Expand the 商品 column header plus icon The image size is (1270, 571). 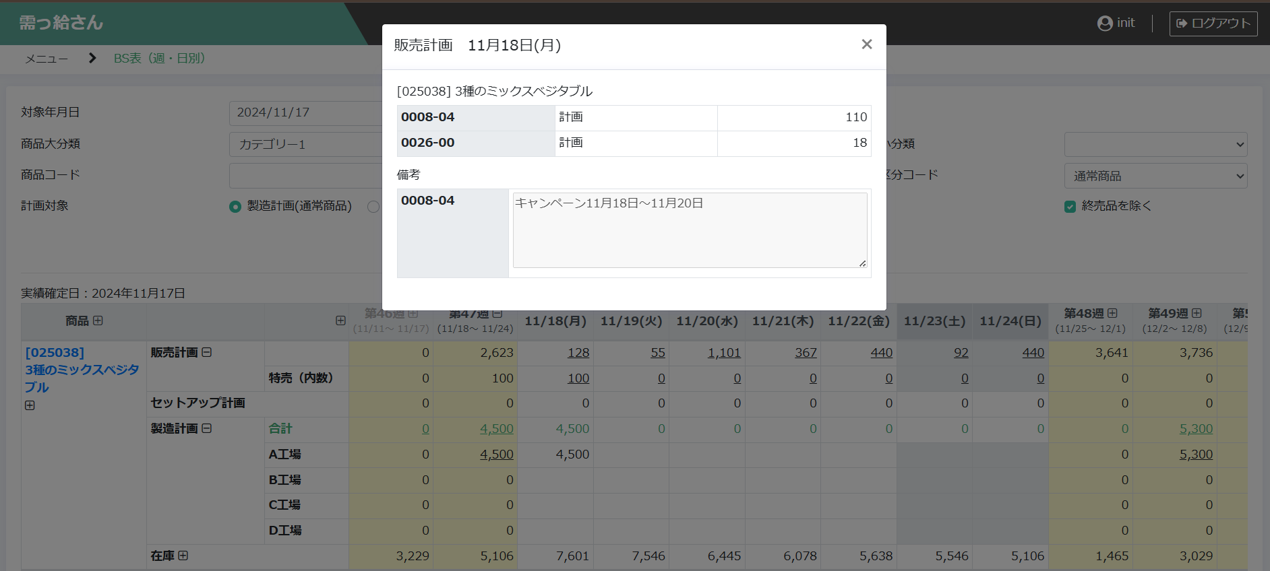pyautogui.click(x=98, y=321)
